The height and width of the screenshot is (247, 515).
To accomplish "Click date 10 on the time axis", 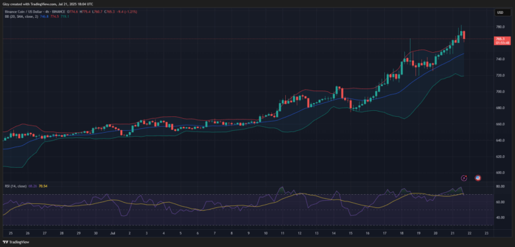I will [265, 233].
